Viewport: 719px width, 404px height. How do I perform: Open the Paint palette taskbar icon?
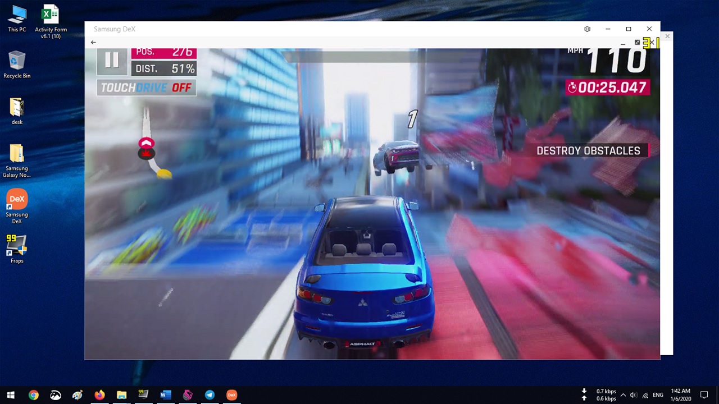point(78,395)
